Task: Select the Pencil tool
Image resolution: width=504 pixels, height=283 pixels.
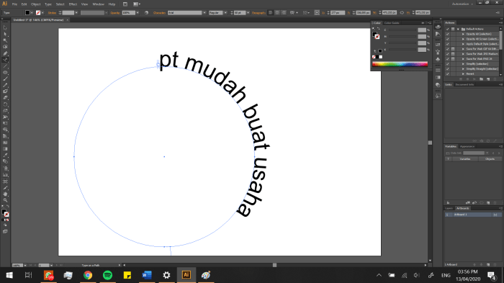Action: 5,85
